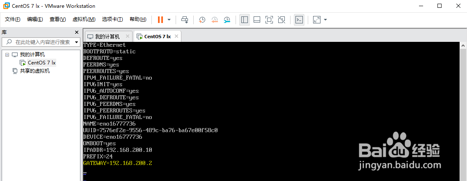Switch to Unity mode
This screenshot has height=181, width=467.
(x=281, y=20)
